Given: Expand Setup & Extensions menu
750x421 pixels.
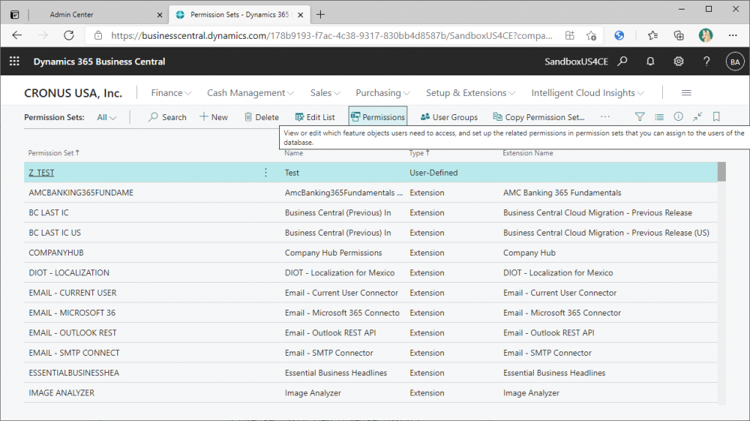Looking at the screenshot, I should click(471, 93).
